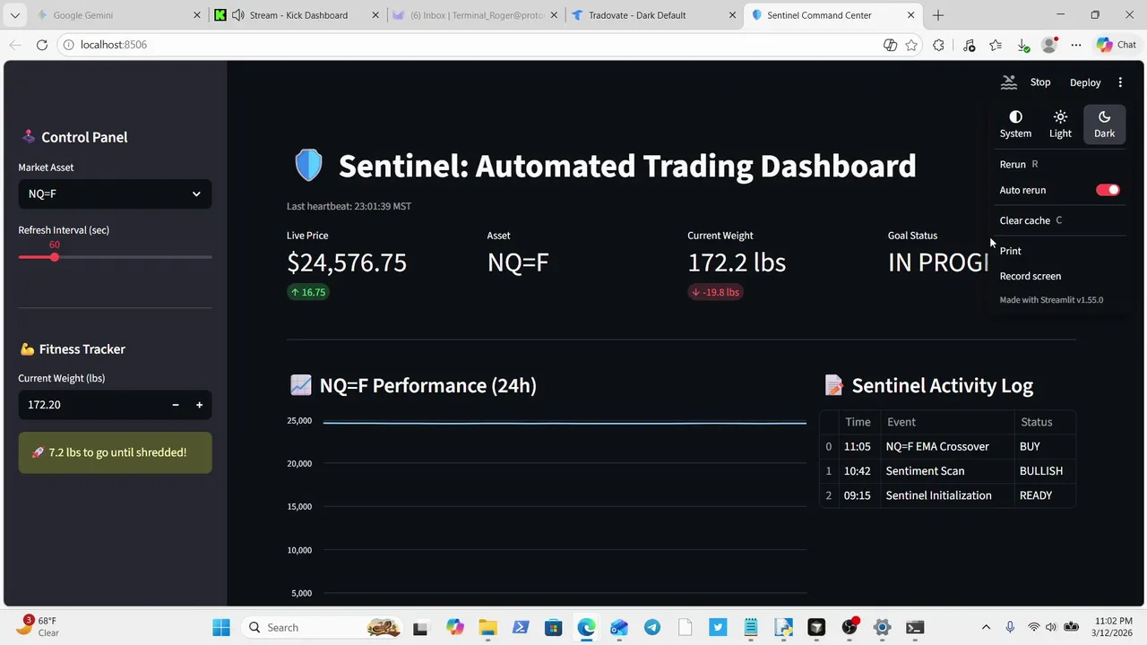Click the Stop button in Streamlit toolbar
This screenshot has height=645, width=1147.
pyautogui.click(x=1040, y=82)
